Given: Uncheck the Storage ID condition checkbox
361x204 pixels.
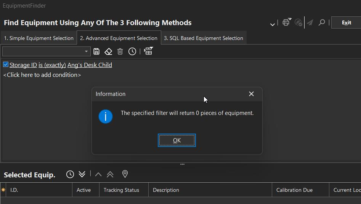Looking at the screenshot, I should [6, 65].
